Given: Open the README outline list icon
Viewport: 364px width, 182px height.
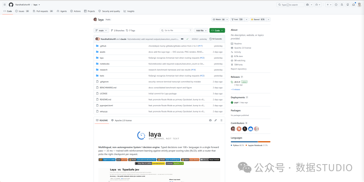Looking at the screenshot, I should [221, 120].
